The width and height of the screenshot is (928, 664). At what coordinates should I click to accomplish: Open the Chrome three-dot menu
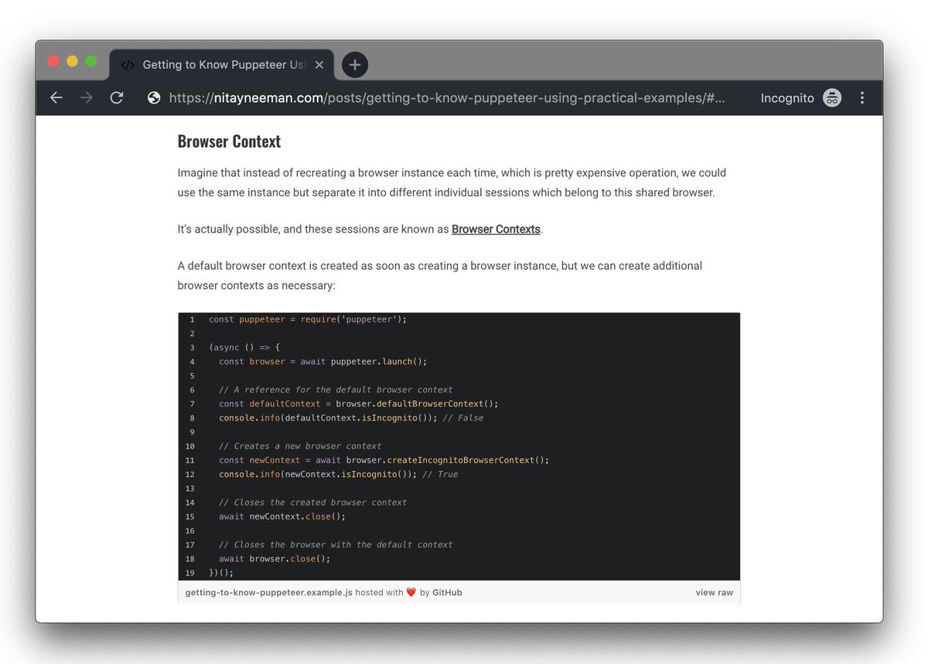point(862,98)
